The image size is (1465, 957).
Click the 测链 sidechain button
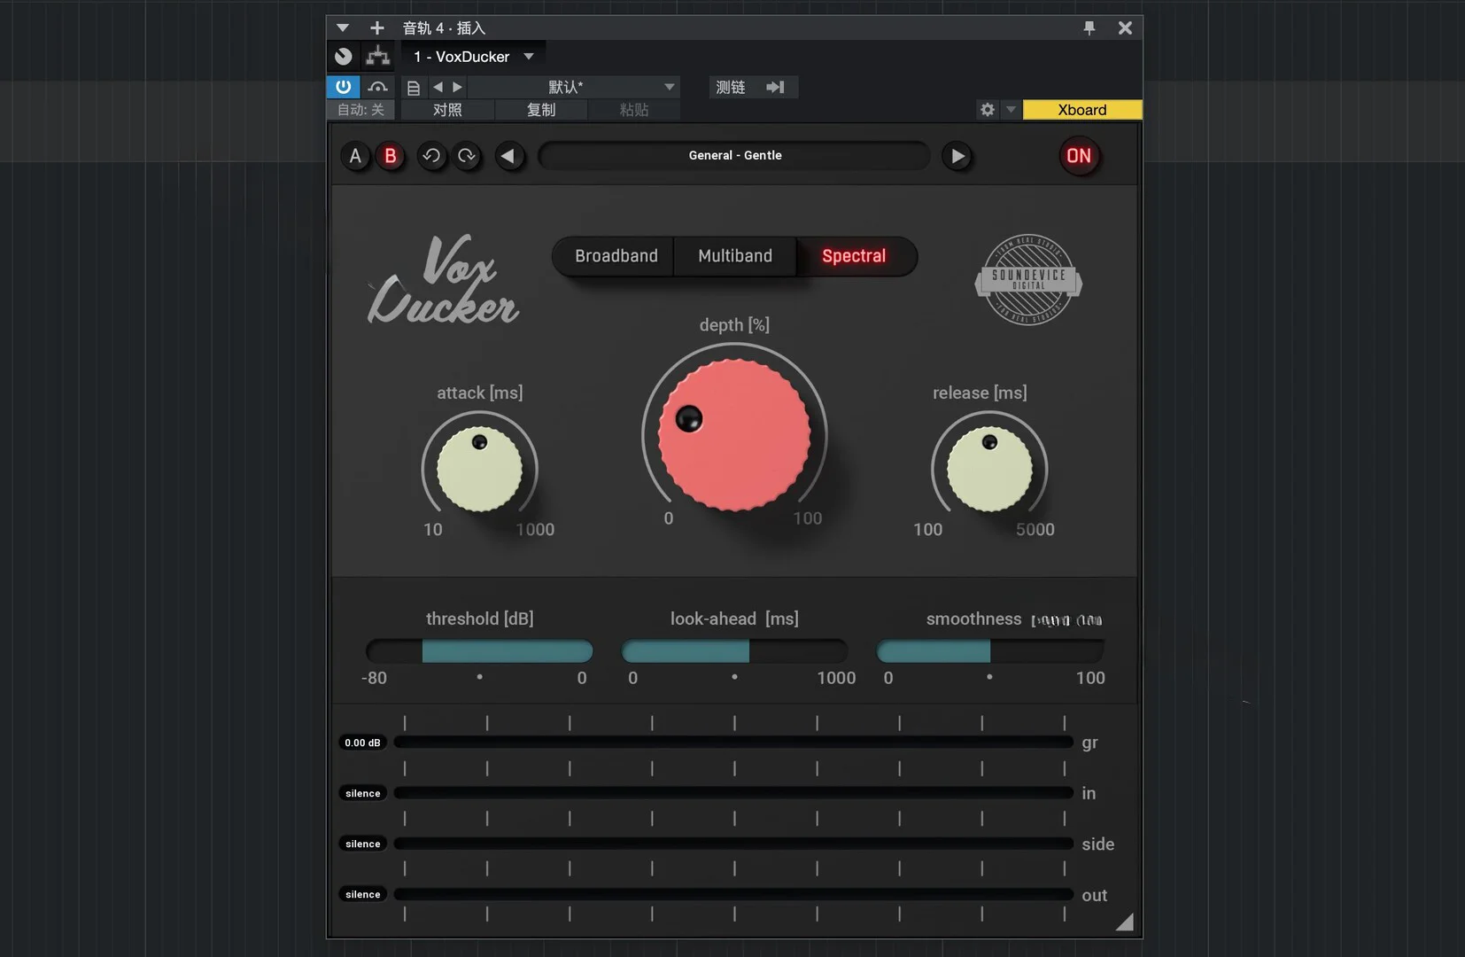click(731, 87)
